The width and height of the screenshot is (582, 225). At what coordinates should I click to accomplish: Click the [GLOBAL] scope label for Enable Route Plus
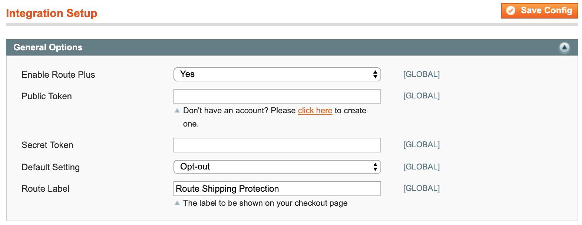[x=421, y=74]
